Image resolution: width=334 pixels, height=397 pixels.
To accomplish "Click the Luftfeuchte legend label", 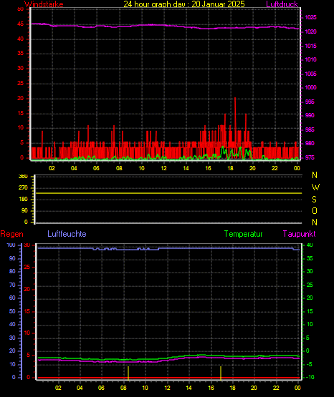I will (67, 234).
